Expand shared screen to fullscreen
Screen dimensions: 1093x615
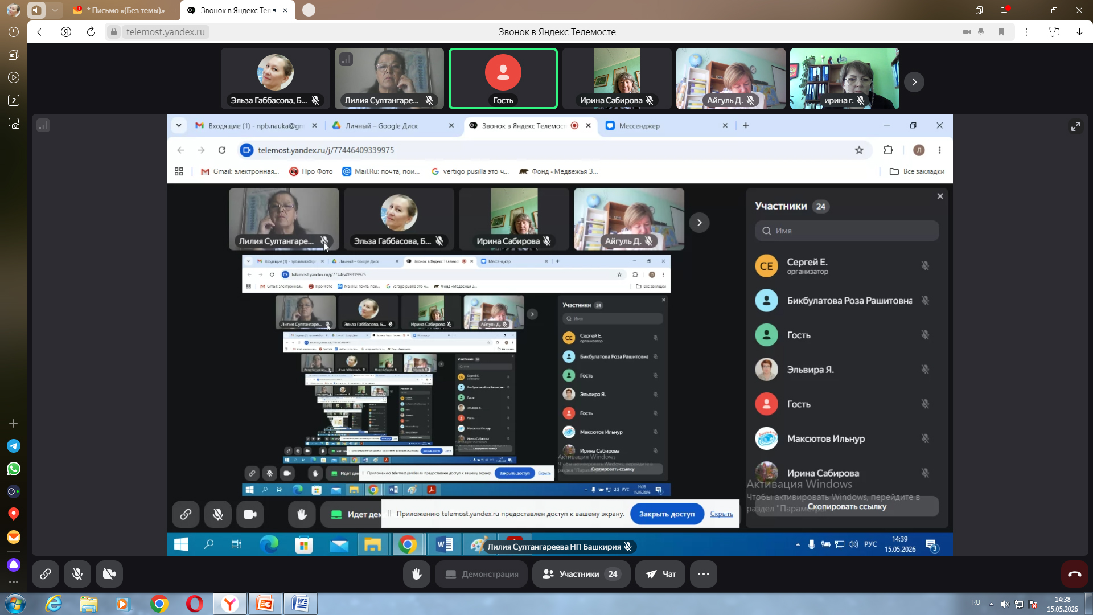(x=1075, y=126)
